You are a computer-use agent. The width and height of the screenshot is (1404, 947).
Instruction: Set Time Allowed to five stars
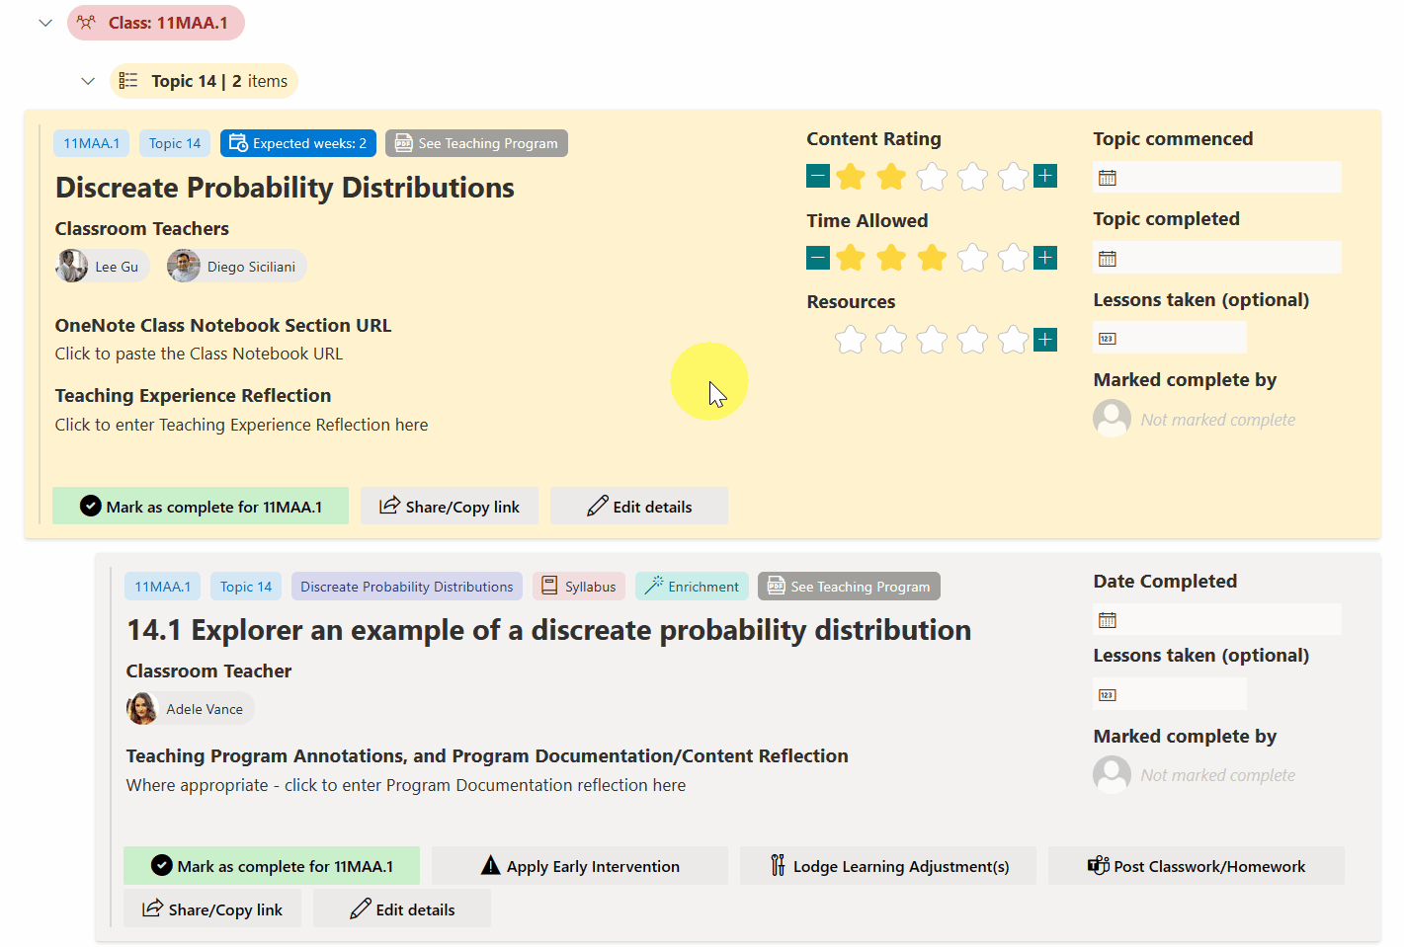pyautogui.click(x=1013, y=258)
